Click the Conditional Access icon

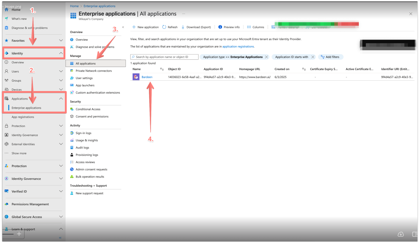72,109
